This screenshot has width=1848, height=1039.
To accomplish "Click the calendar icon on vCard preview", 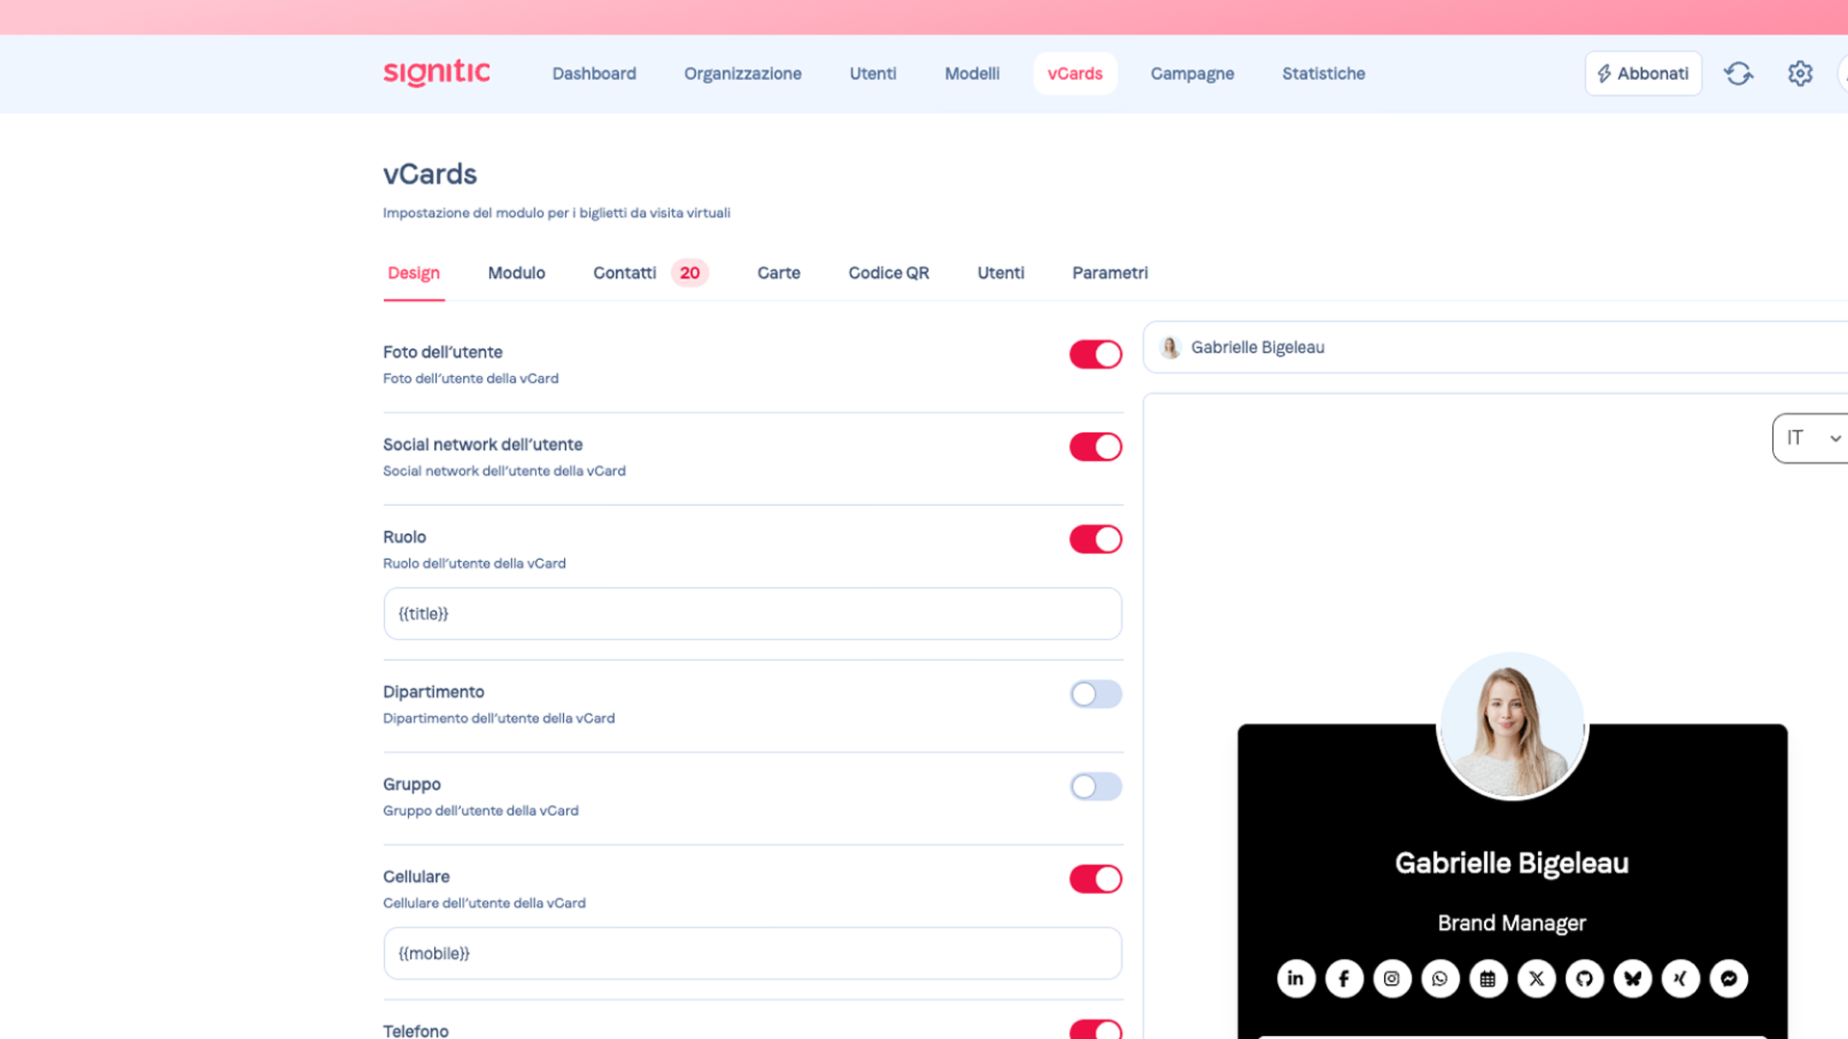I will click(1488, 978).
